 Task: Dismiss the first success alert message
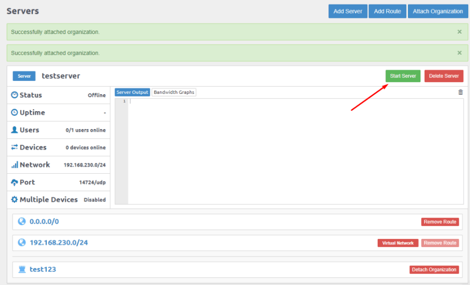(x=459, y=32)
